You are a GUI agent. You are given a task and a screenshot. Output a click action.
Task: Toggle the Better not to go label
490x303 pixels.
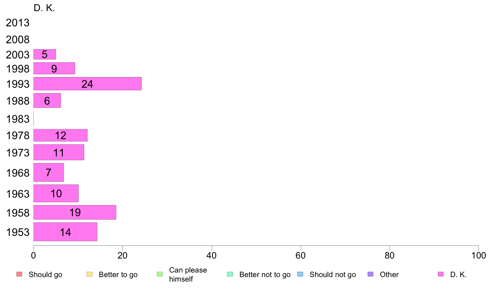click(x=265, y=275)
